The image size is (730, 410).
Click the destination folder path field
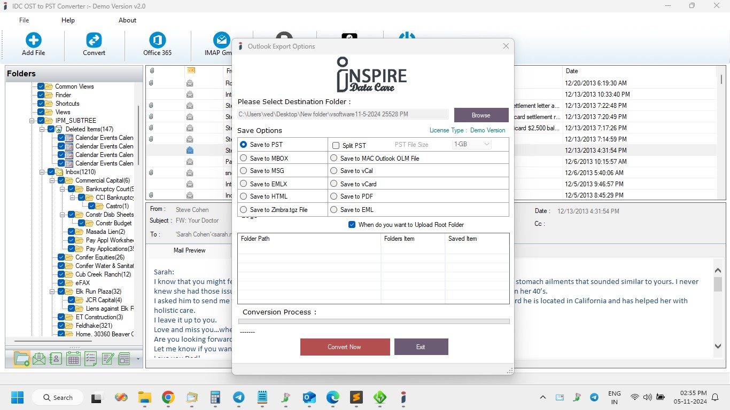(x=343, y=114)
